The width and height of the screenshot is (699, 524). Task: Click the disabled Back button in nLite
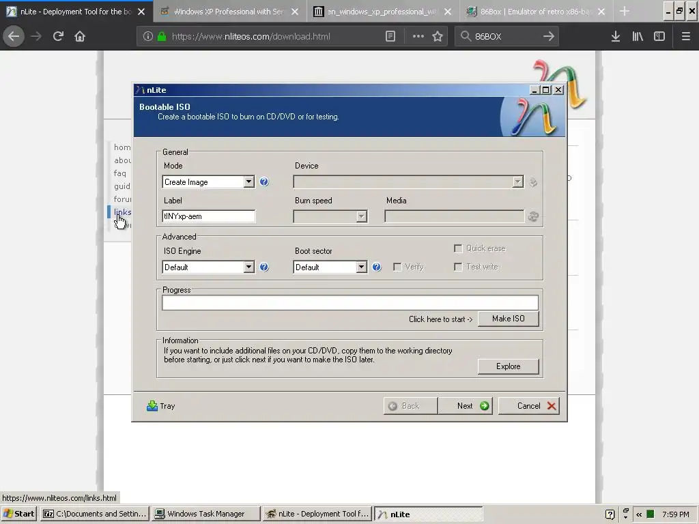410,406
